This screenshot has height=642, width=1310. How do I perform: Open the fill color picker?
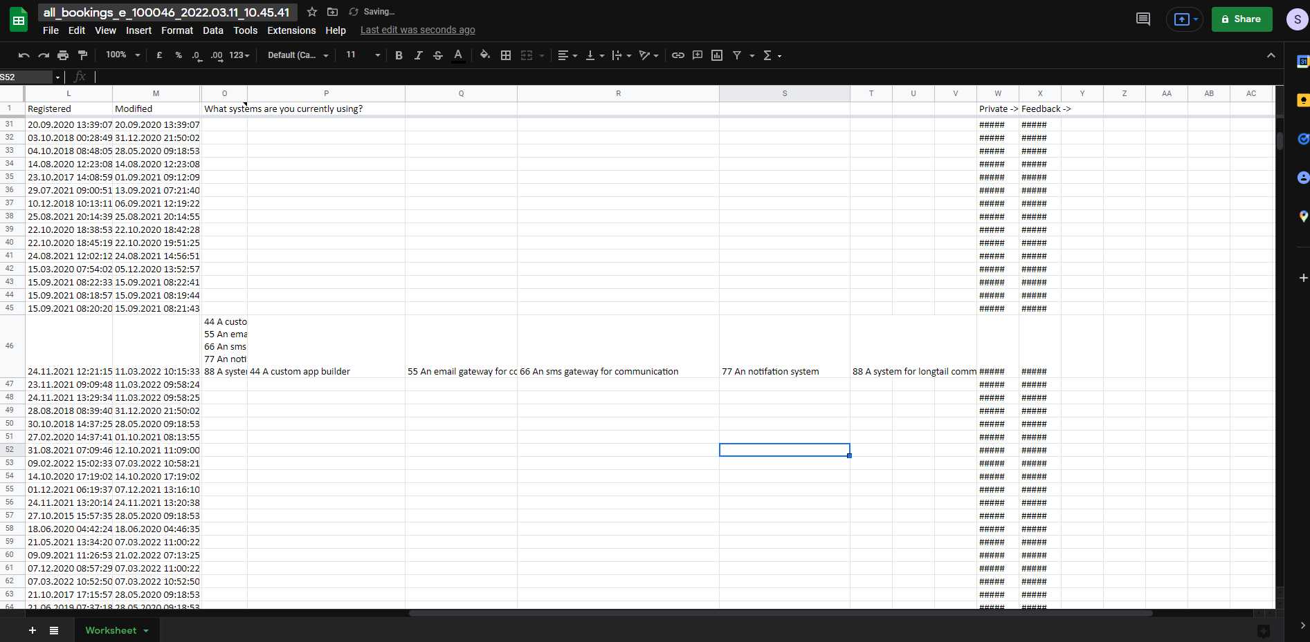(x=485, y=55)
